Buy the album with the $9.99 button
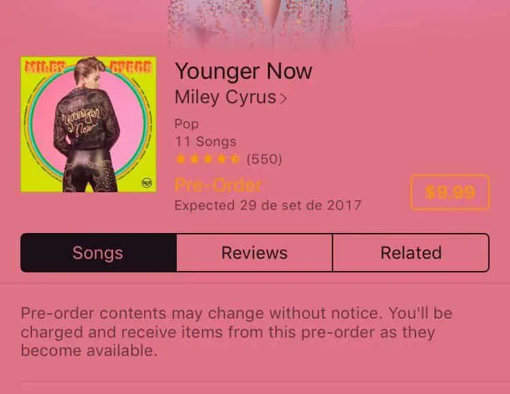510x394 pixels. [450, 192]
